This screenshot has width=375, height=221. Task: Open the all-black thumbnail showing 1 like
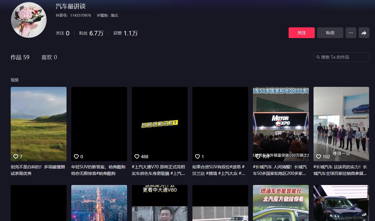(x=220, y=124)
